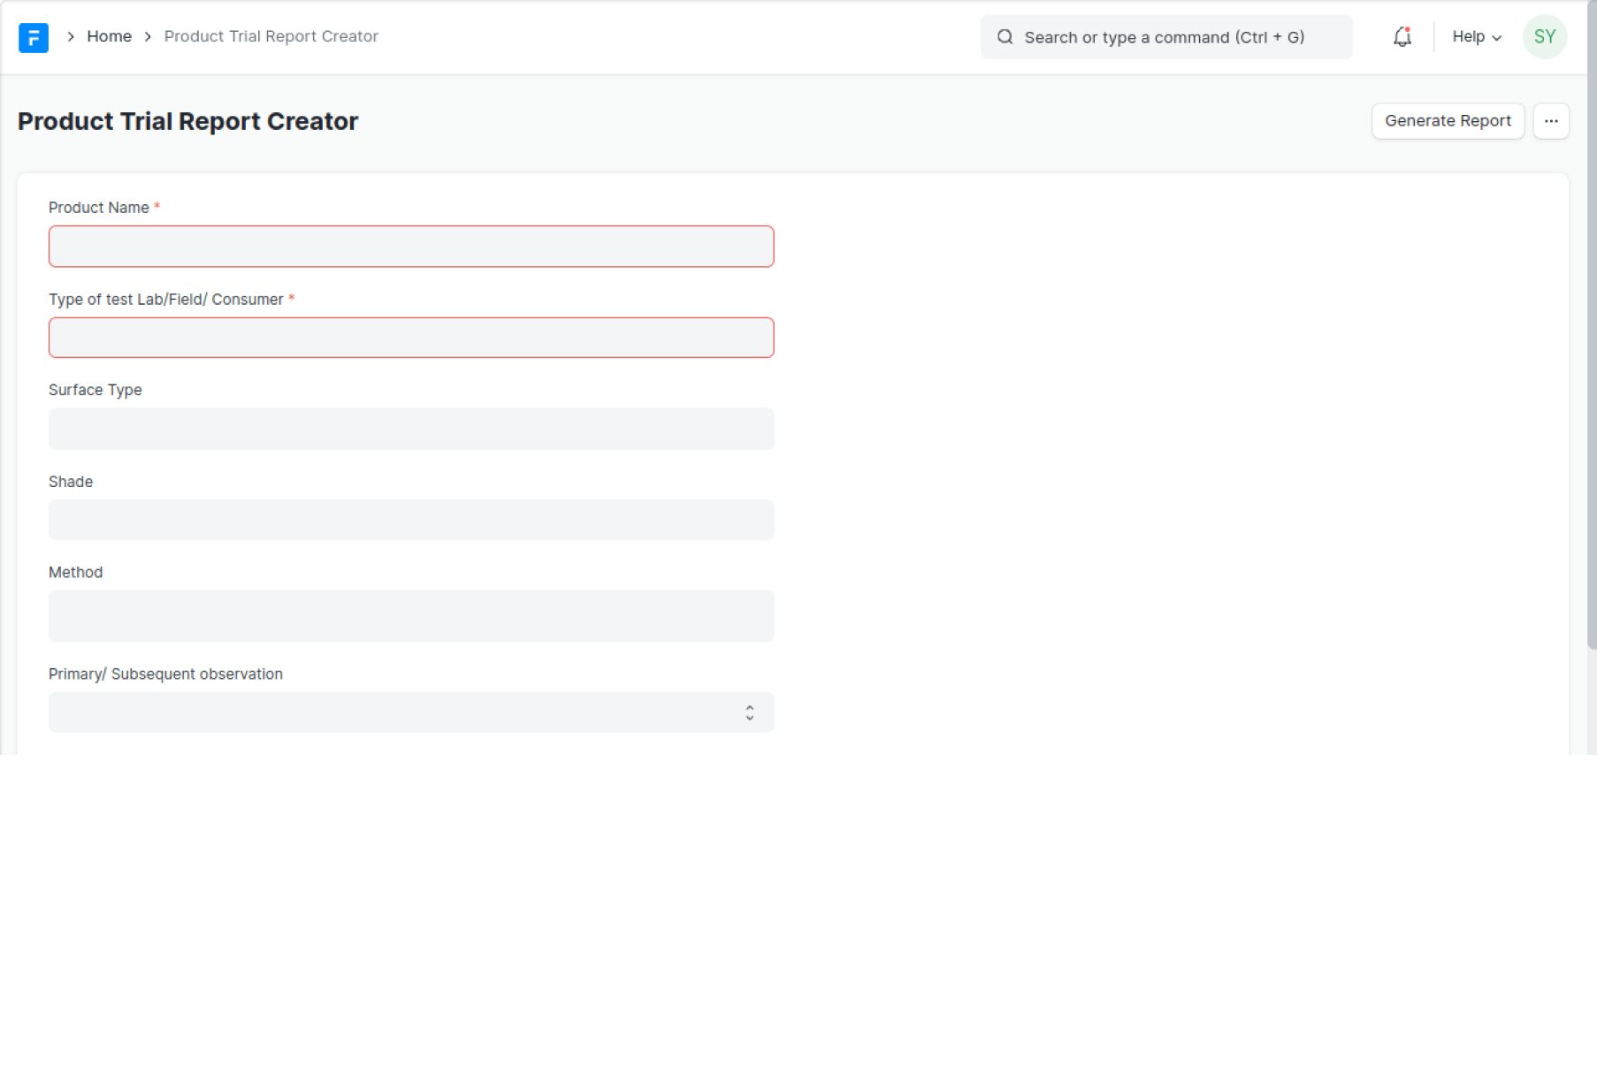Open the notifications bell
Screen dimensions: 1597x1066
tap(1402, 37)
